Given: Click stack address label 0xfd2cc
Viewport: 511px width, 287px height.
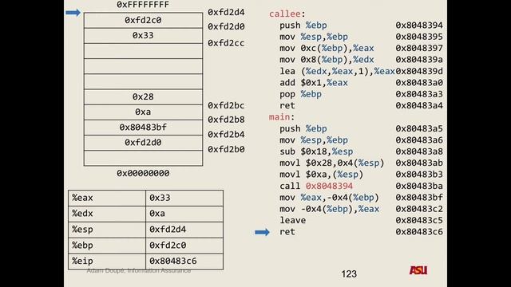Looking at the screenshot, I should pyautogui.click(x=226, y=43).
